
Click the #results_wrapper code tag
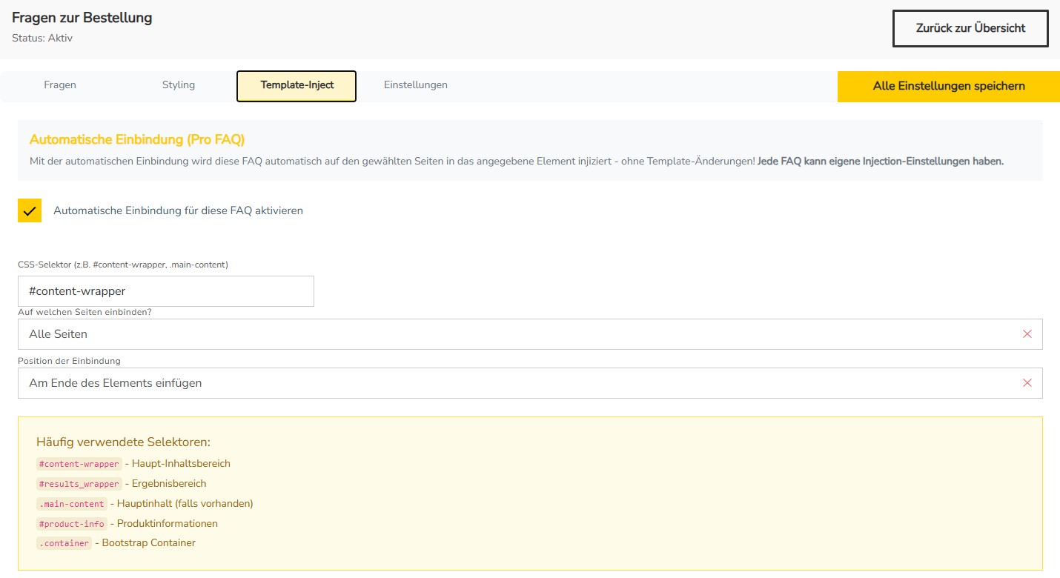(79, 484)
